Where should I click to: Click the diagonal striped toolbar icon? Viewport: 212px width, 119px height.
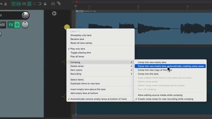click(x=58, y=4)
